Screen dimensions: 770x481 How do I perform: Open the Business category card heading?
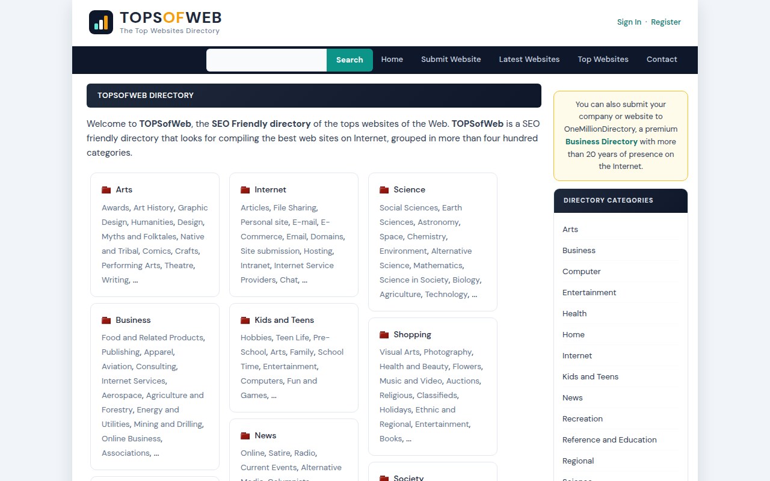tap(133, 320)
